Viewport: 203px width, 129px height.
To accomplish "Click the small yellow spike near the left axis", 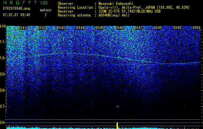I will 9,127.
